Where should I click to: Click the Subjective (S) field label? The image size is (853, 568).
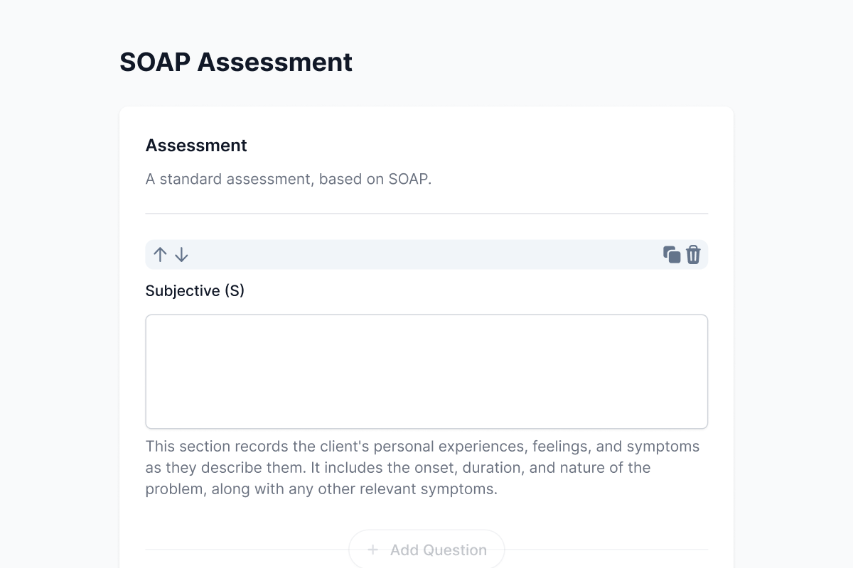pyautogui.click(x=195, y=290)
